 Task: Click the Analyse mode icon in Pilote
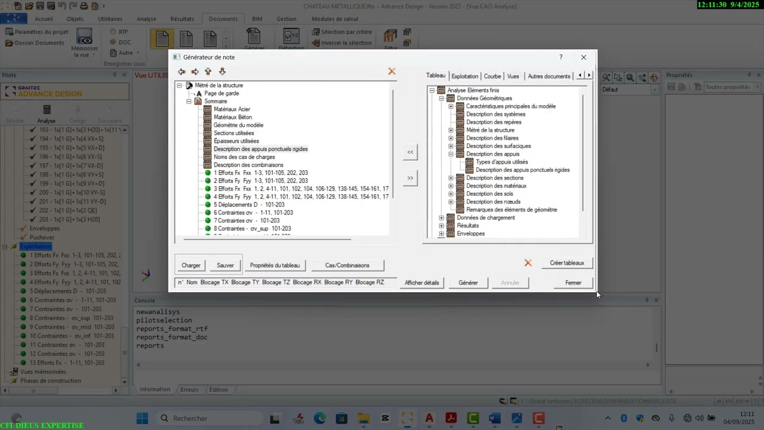[47, 115]
